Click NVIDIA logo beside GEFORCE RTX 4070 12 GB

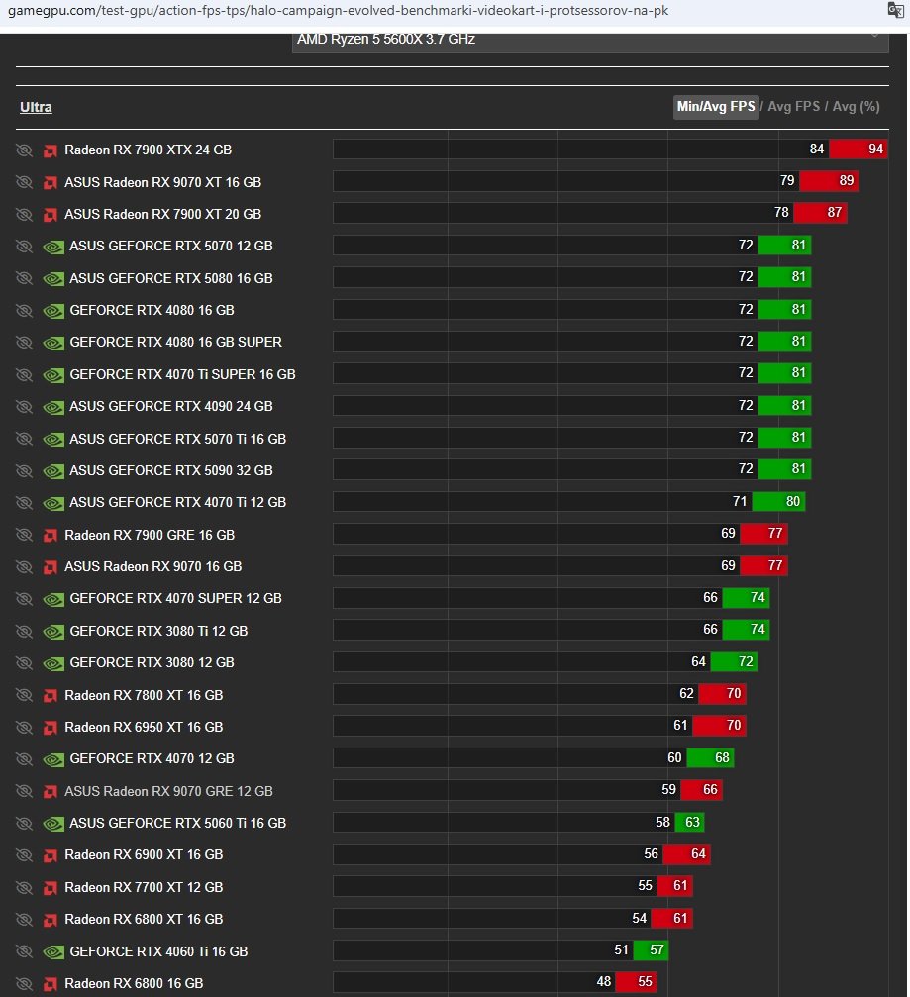(53, 759)
